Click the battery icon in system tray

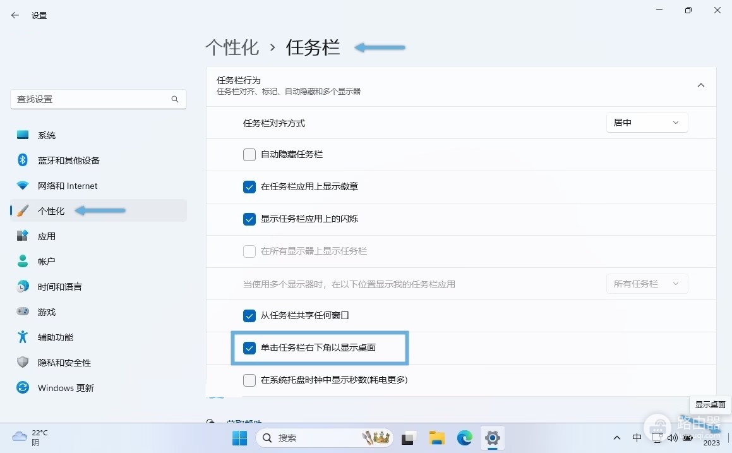coord(688,438)
